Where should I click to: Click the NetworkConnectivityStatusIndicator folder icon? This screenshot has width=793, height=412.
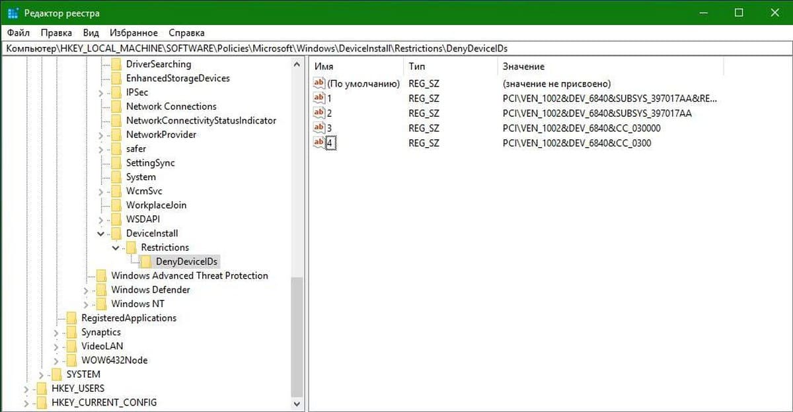tap(116, 120)
